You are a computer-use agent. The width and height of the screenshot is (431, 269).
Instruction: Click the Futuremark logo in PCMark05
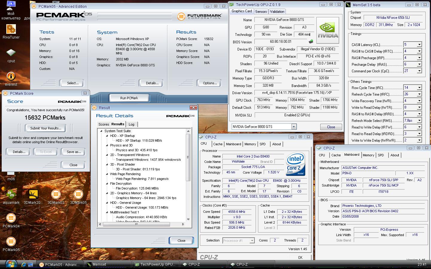[199, 16]
